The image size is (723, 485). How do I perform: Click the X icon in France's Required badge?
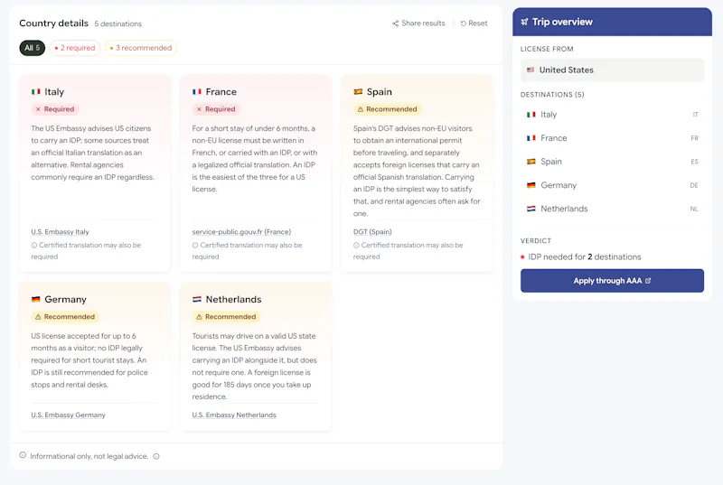tap(199, 109)
